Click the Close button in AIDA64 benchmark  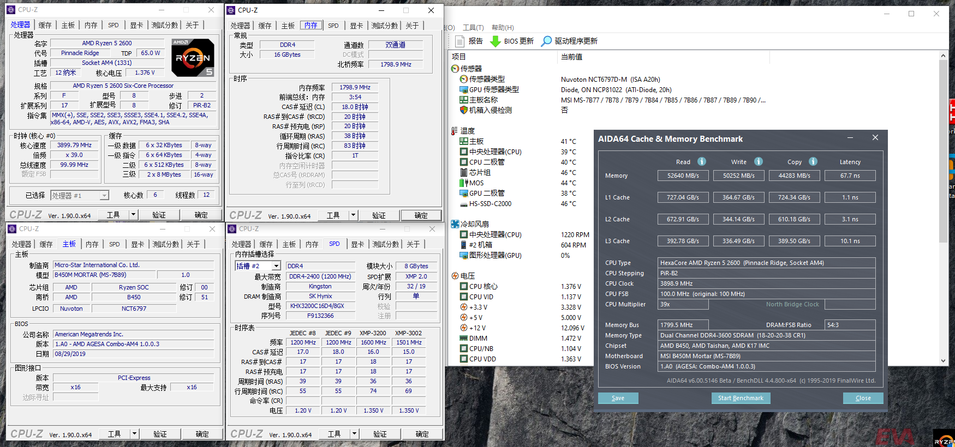click(863, 398)
